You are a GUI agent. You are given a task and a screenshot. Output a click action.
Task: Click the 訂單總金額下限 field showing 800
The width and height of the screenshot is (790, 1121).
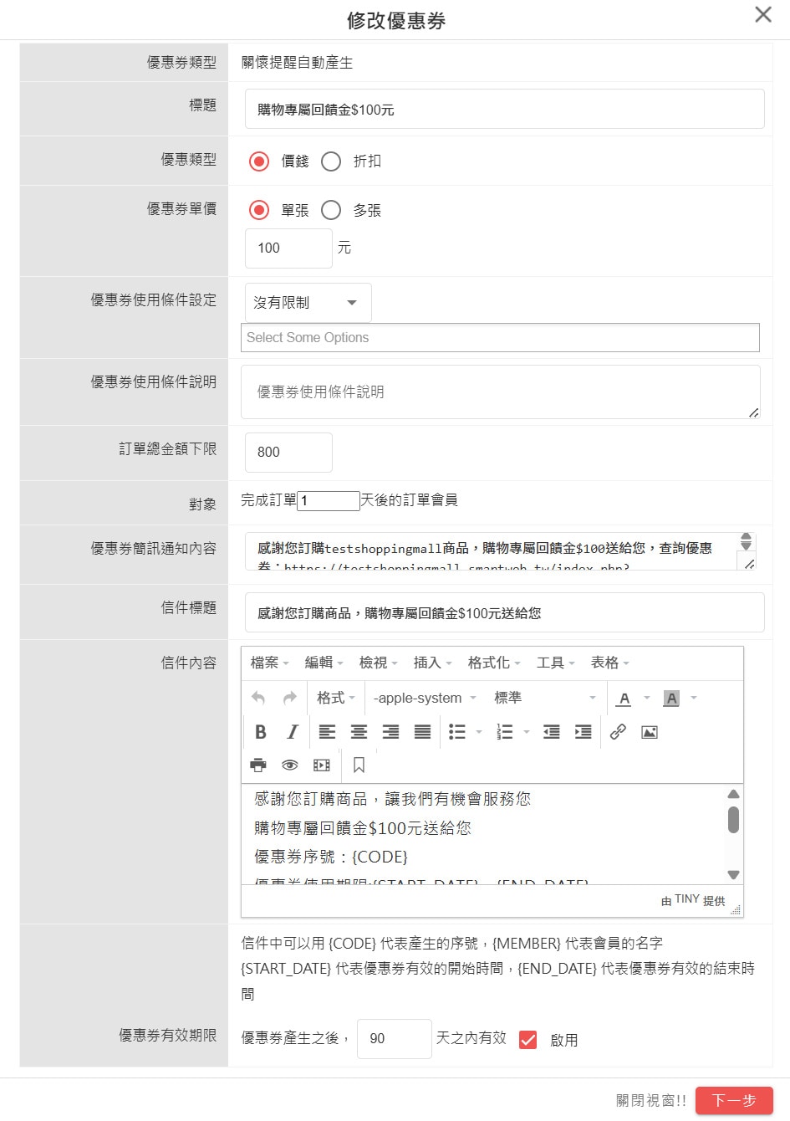click(x=288, y=452)
